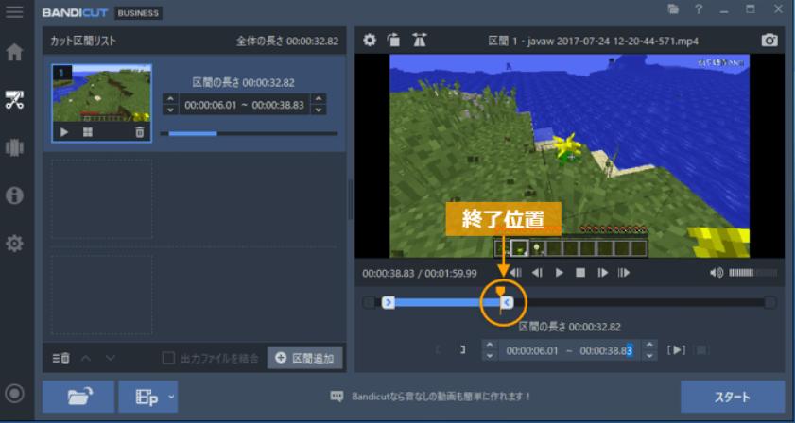795x423 pixels.
Task: Jump to previous keyframe
Action: [516, 273]
